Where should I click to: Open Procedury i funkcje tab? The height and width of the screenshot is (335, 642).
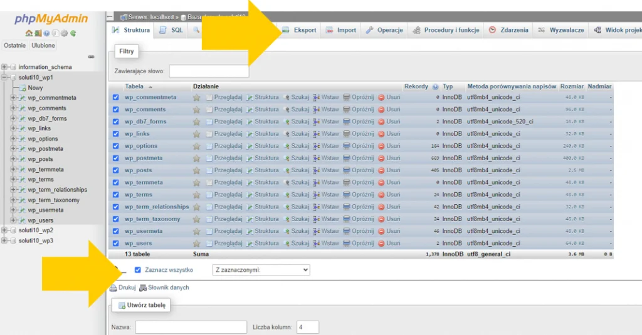tap(446, 30)
